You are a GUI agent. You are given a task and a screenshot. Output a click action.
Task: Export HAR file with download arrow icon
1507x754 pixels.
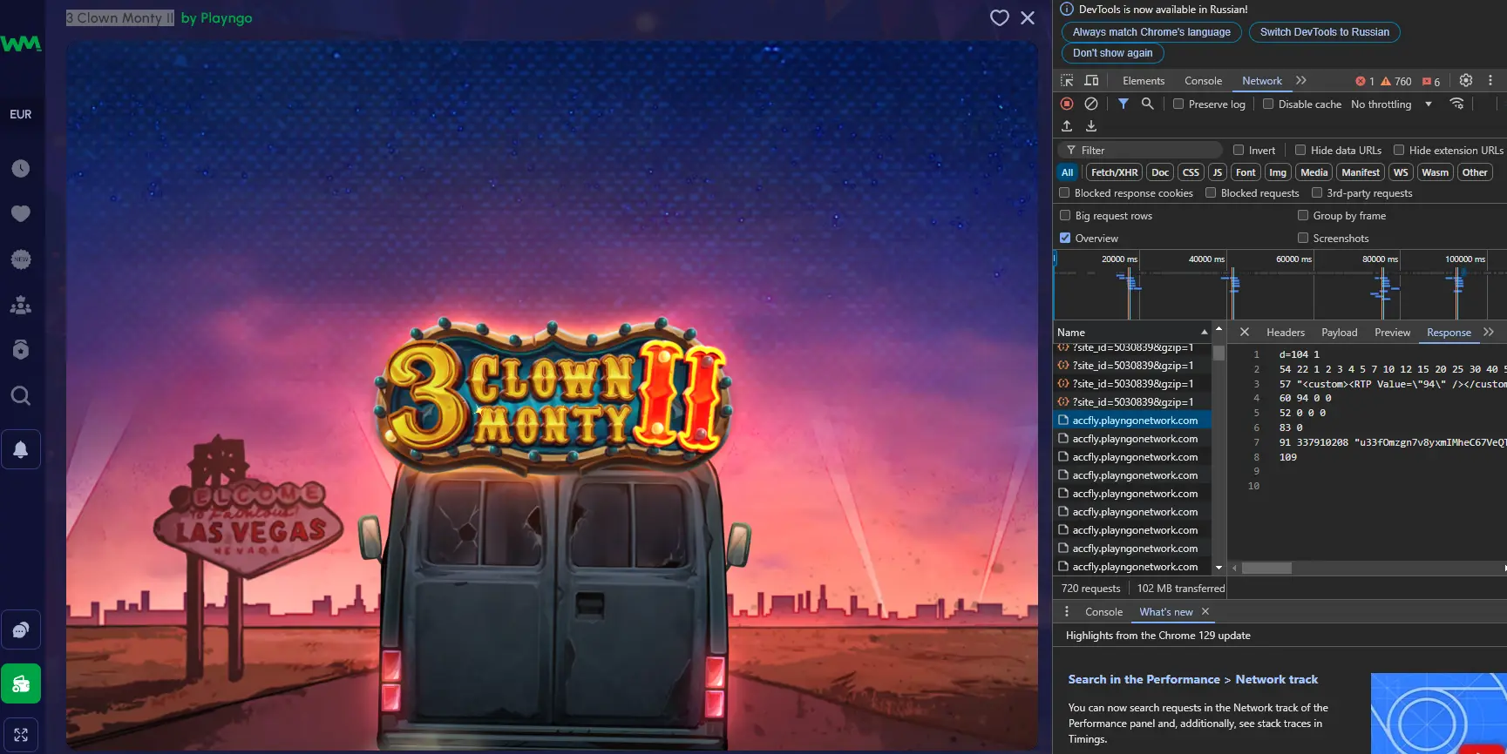(1091, 126)
